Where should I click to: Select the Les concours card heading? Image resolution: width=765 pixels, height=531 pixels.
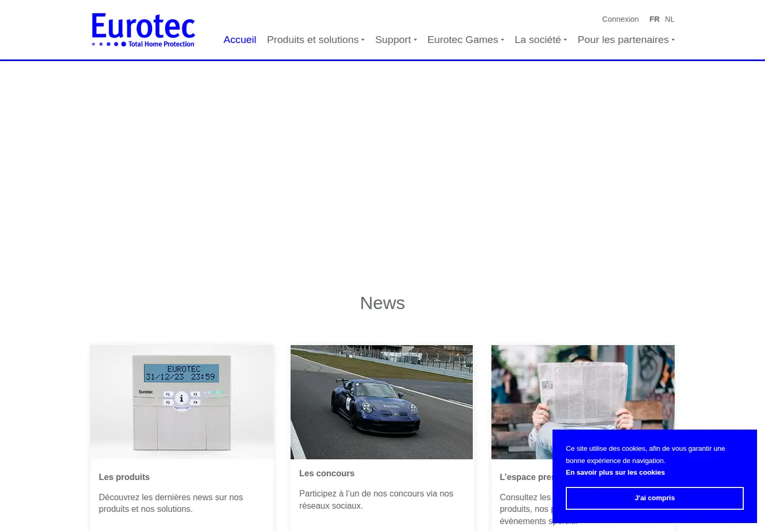tap(327, 473)
